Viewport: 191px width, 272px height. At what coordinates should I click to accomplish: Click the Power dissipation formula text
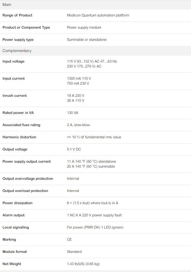[x=93, y=203]
